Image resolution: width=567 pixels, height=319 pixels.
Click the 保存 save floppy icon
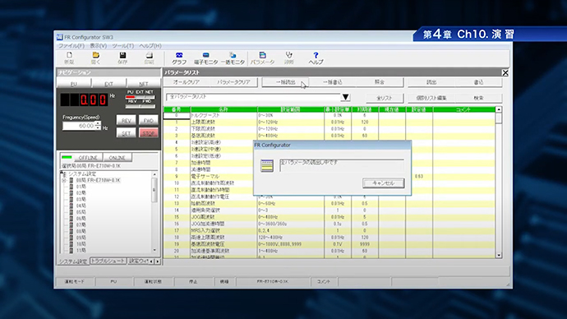(x=122, y=58)
